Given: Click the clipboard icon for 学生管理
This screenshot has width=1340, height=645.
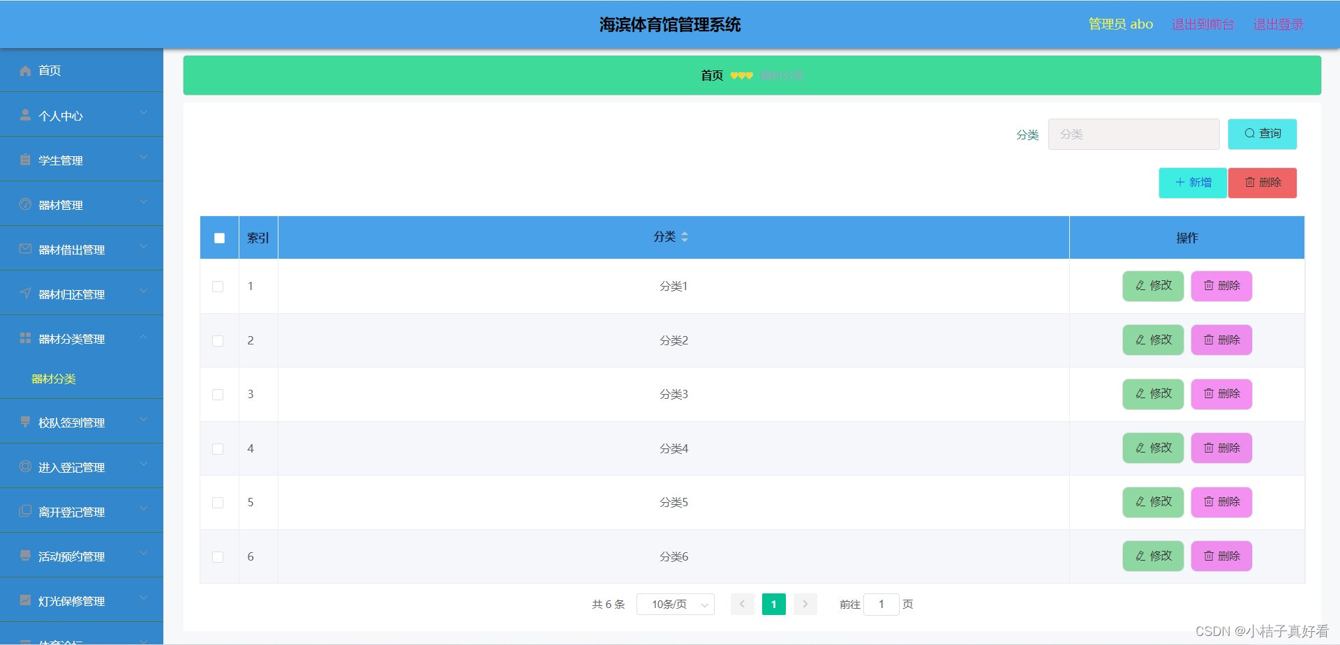Looking at the screenshot, I should point(26,160).
